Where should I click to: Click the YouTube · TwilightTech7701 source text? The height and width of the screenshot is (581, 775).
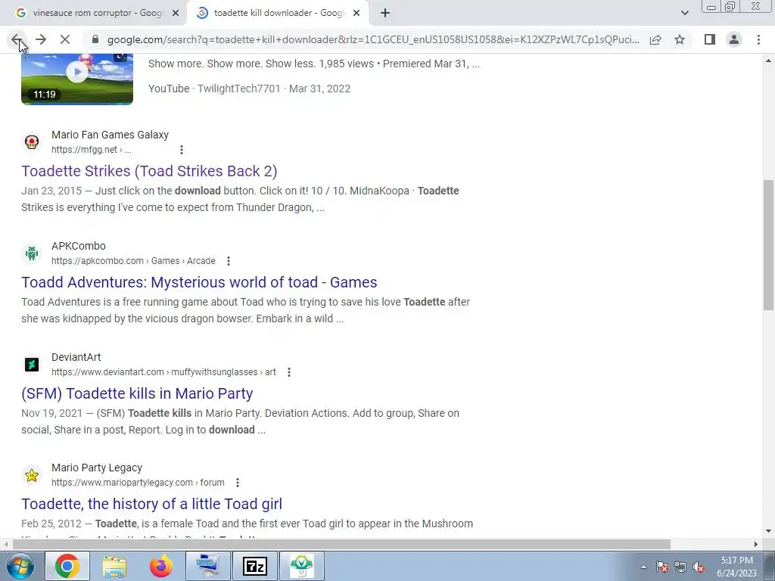249,89
